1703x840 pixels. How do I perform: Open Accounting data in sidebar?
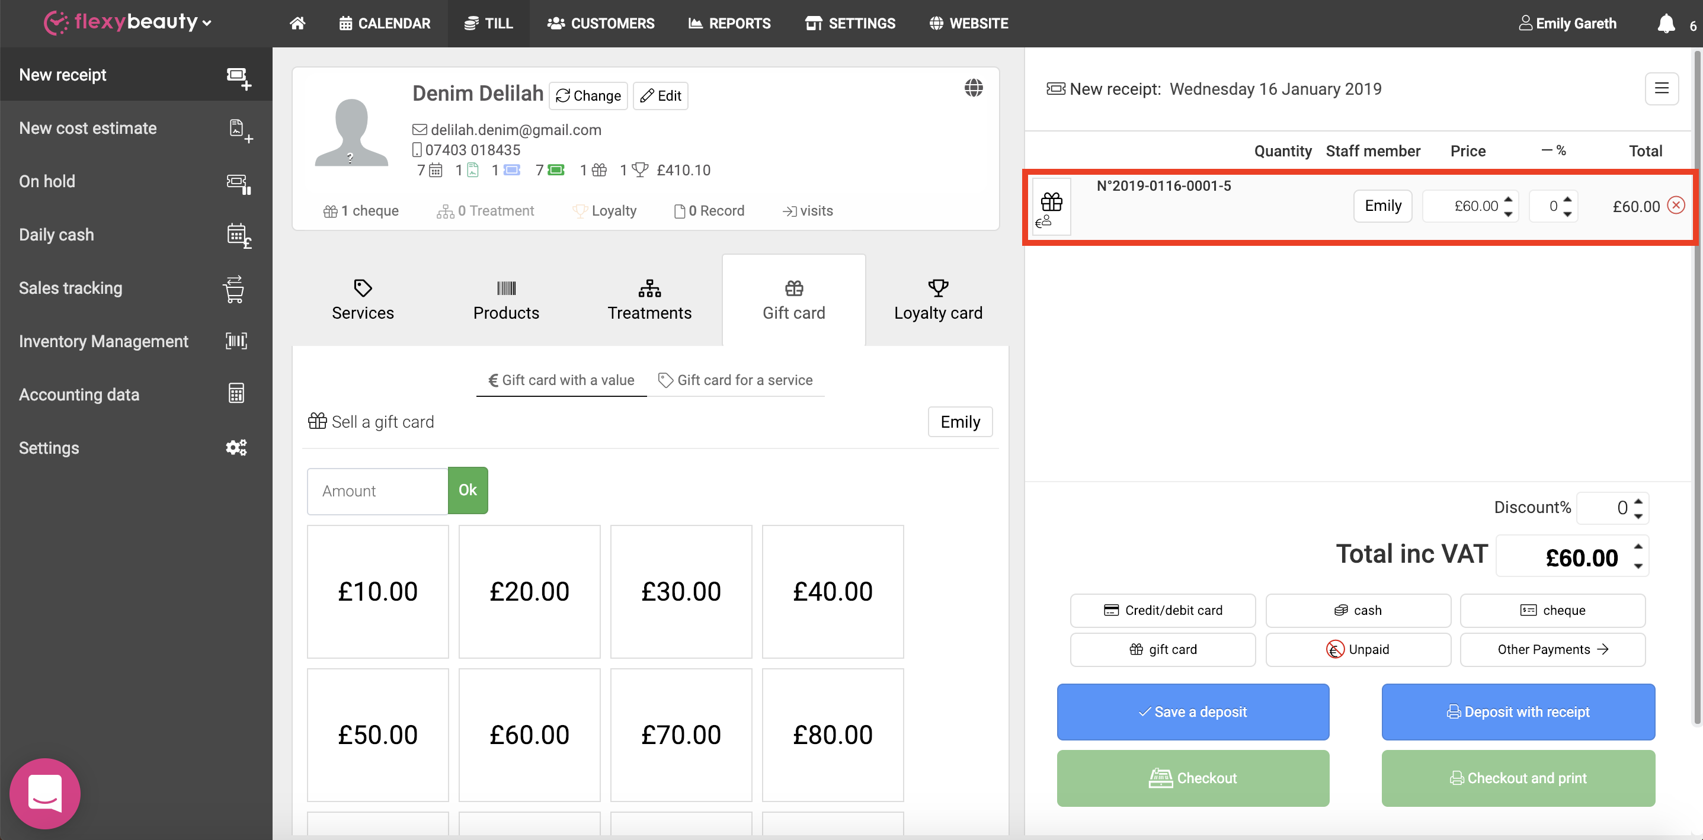click(136, 395)
